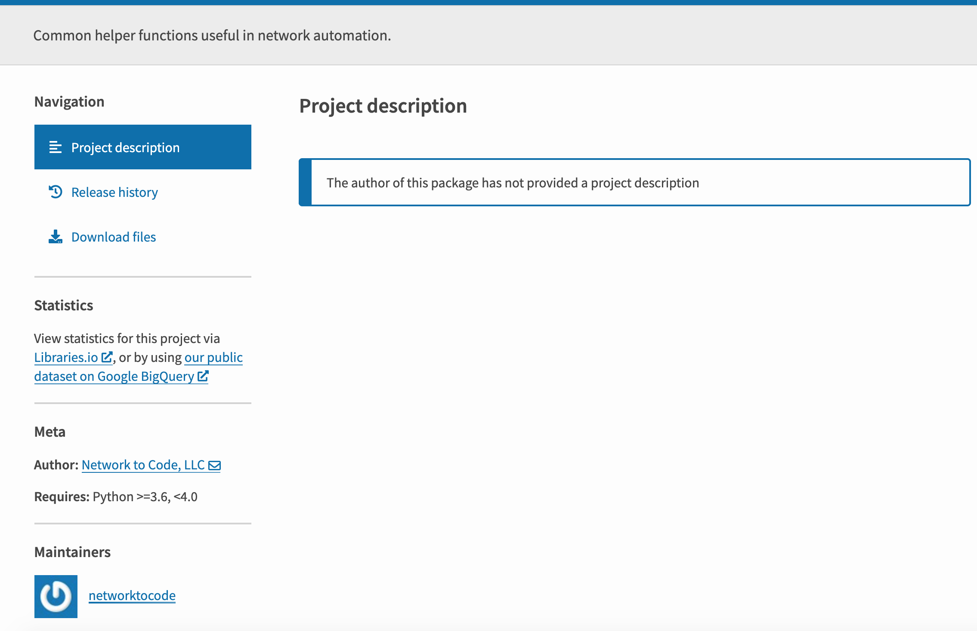The width and height of the screenshot is (977, 631).
Task: Click external link icon beside Libraries.io
Action: 107,357
